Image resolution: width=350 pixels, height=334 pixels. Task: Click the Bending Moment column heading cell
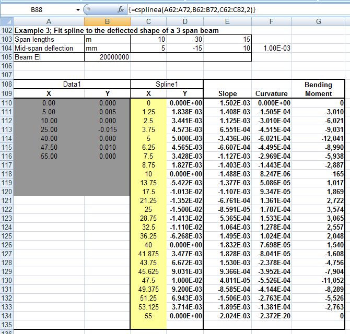(x=319, y=89)
